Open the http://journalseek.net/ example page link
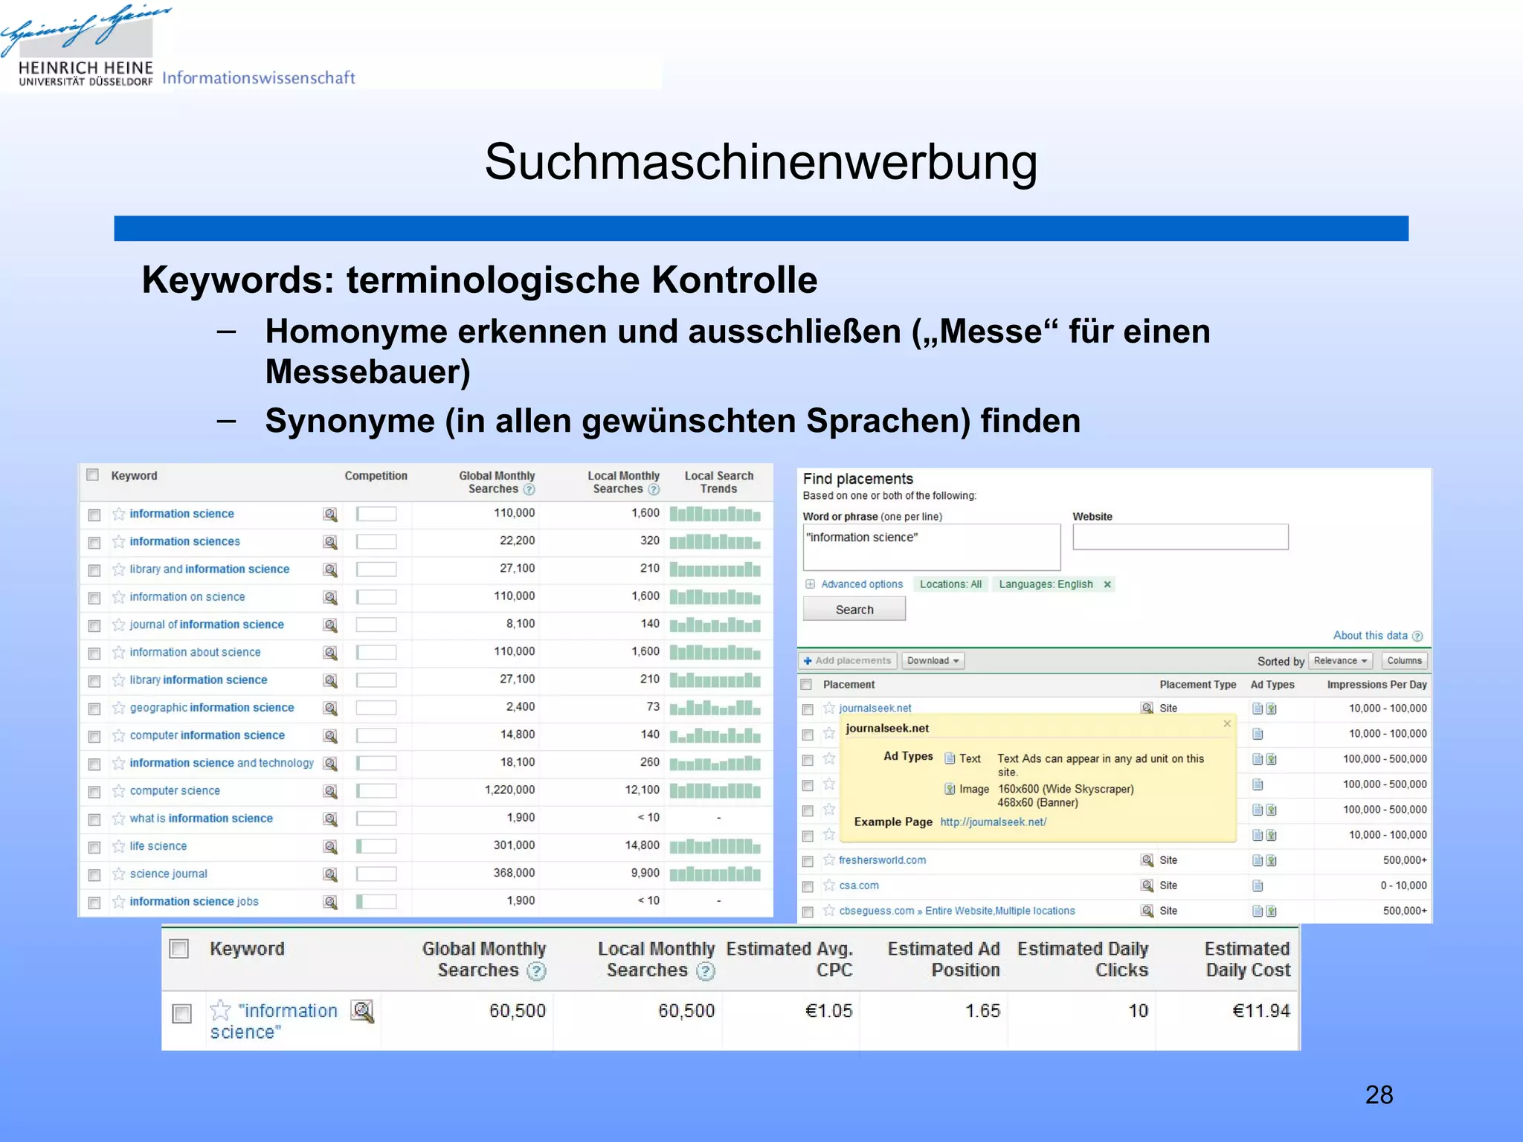This screenshot has height=1142, width=1523. (993, 822)
